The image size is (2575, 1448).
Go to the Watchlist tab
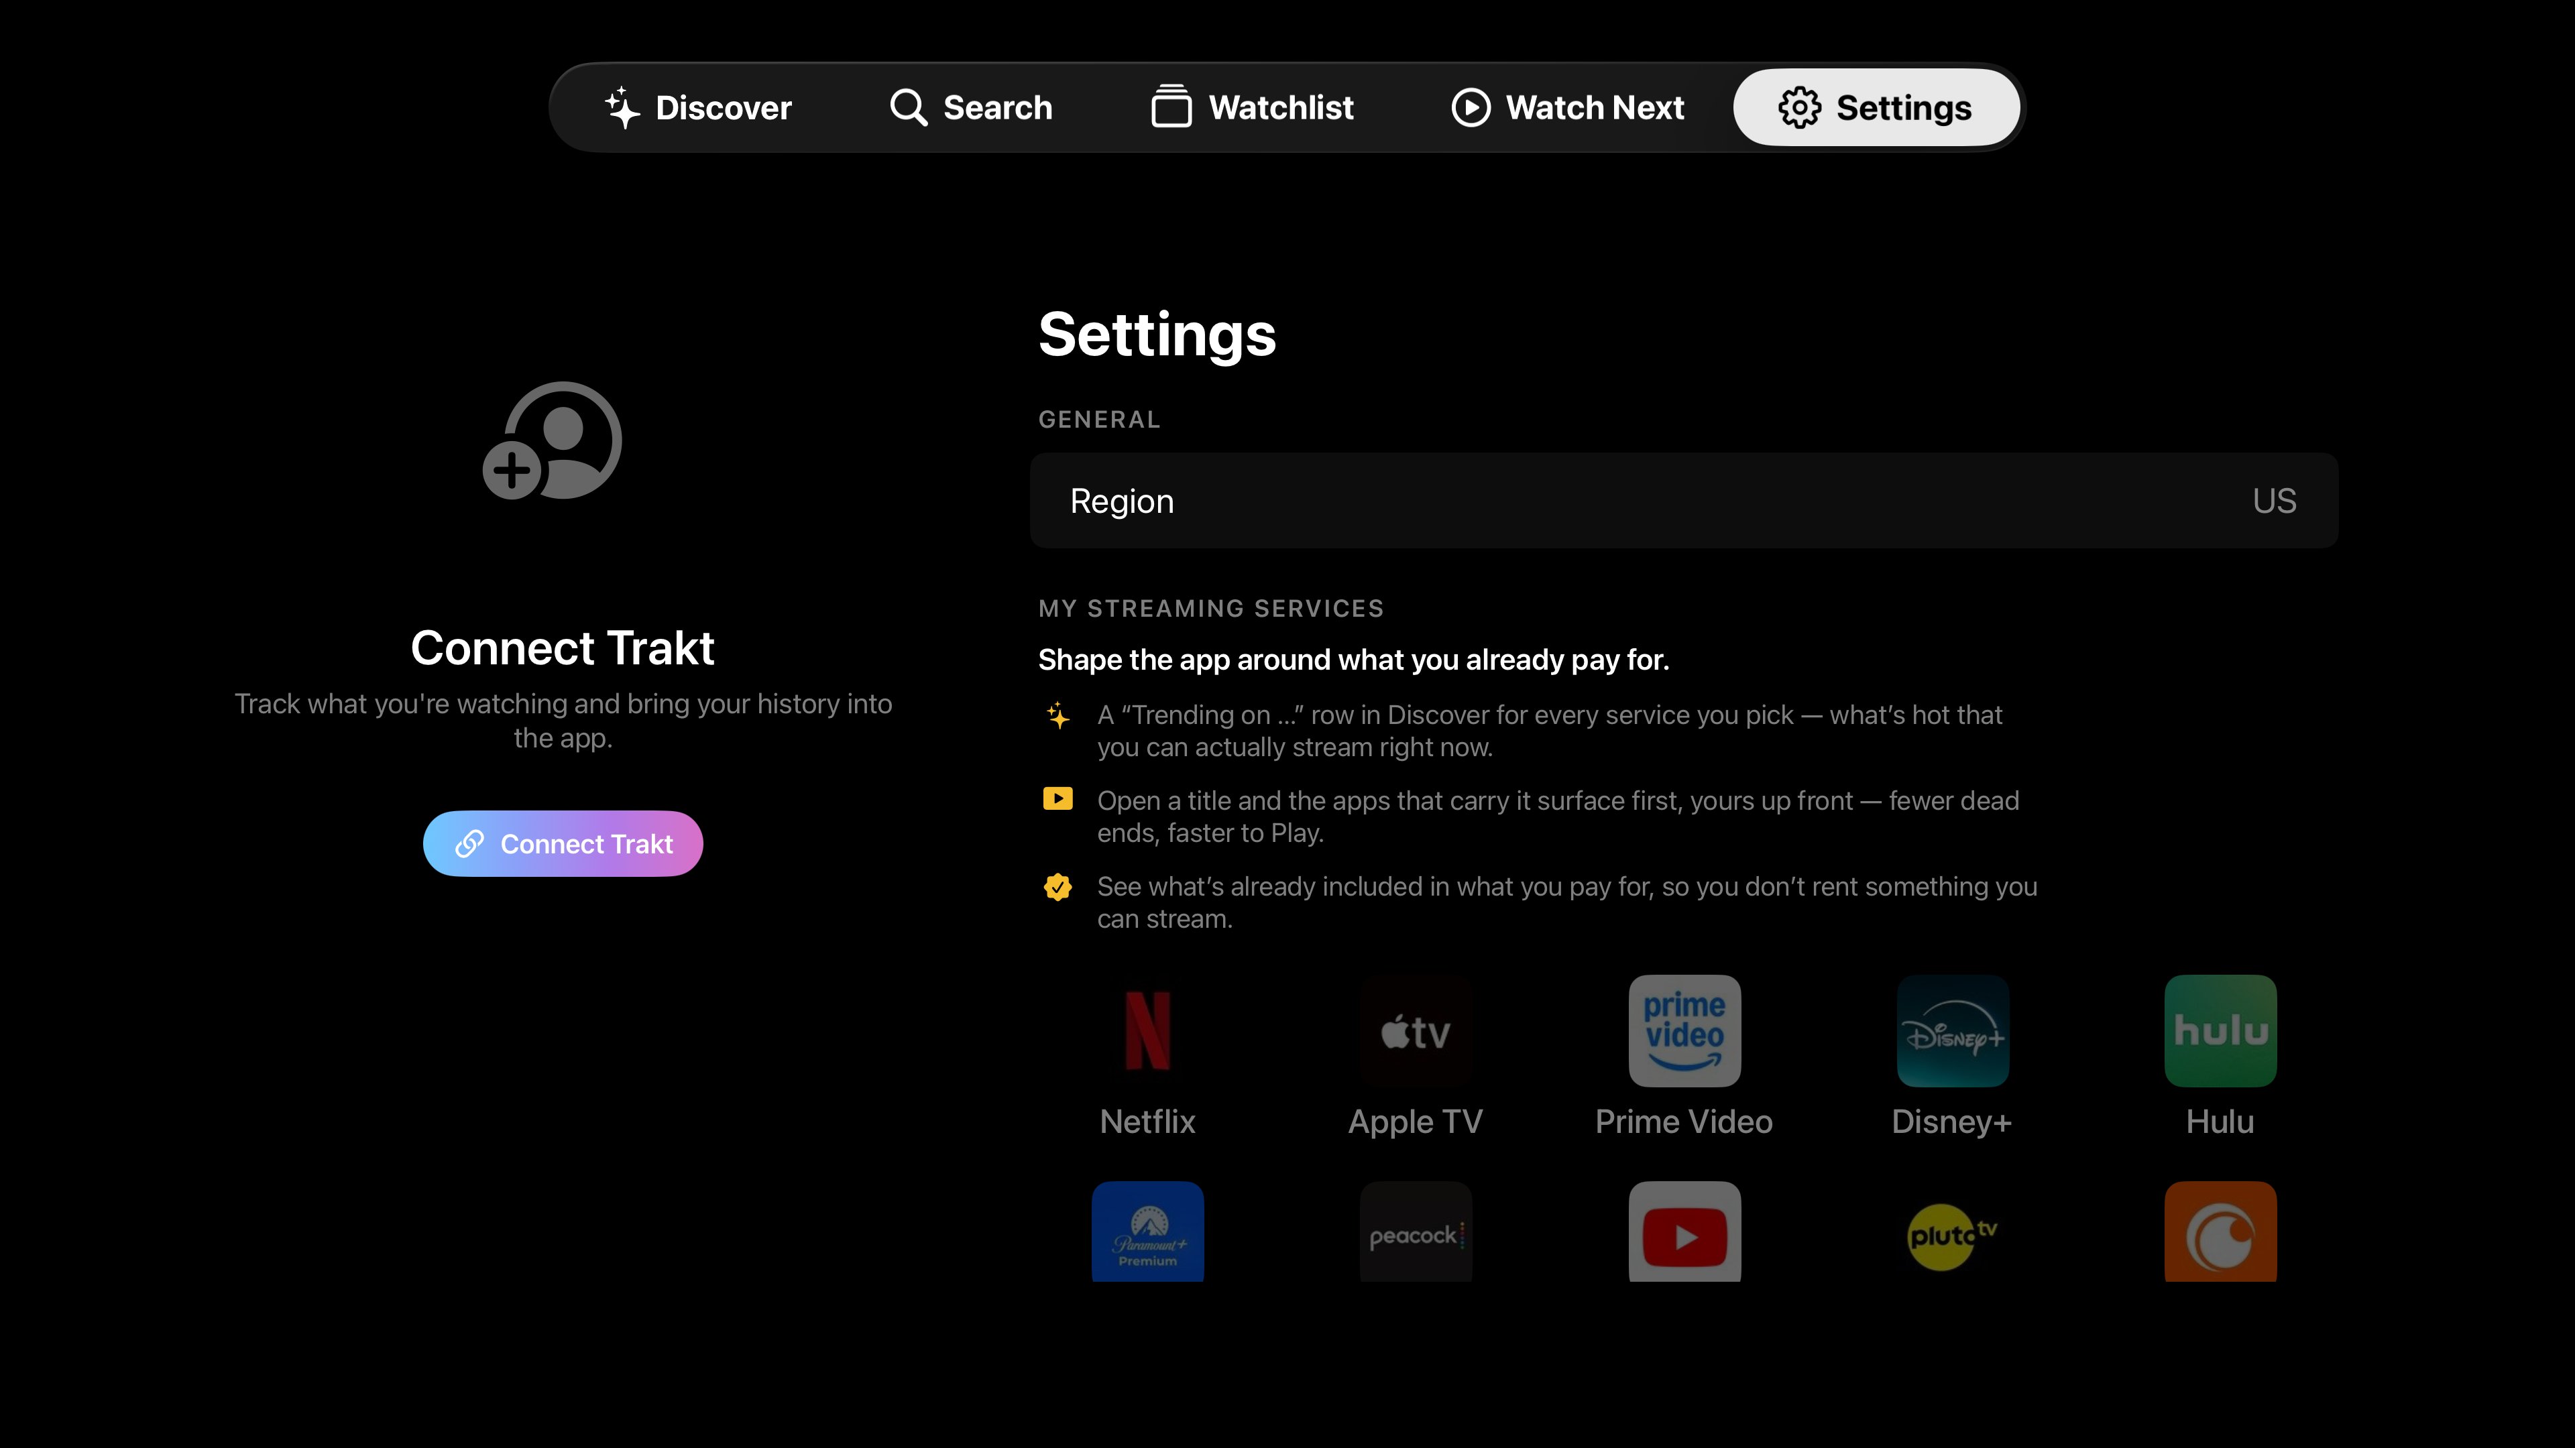tap(1251, 107)
